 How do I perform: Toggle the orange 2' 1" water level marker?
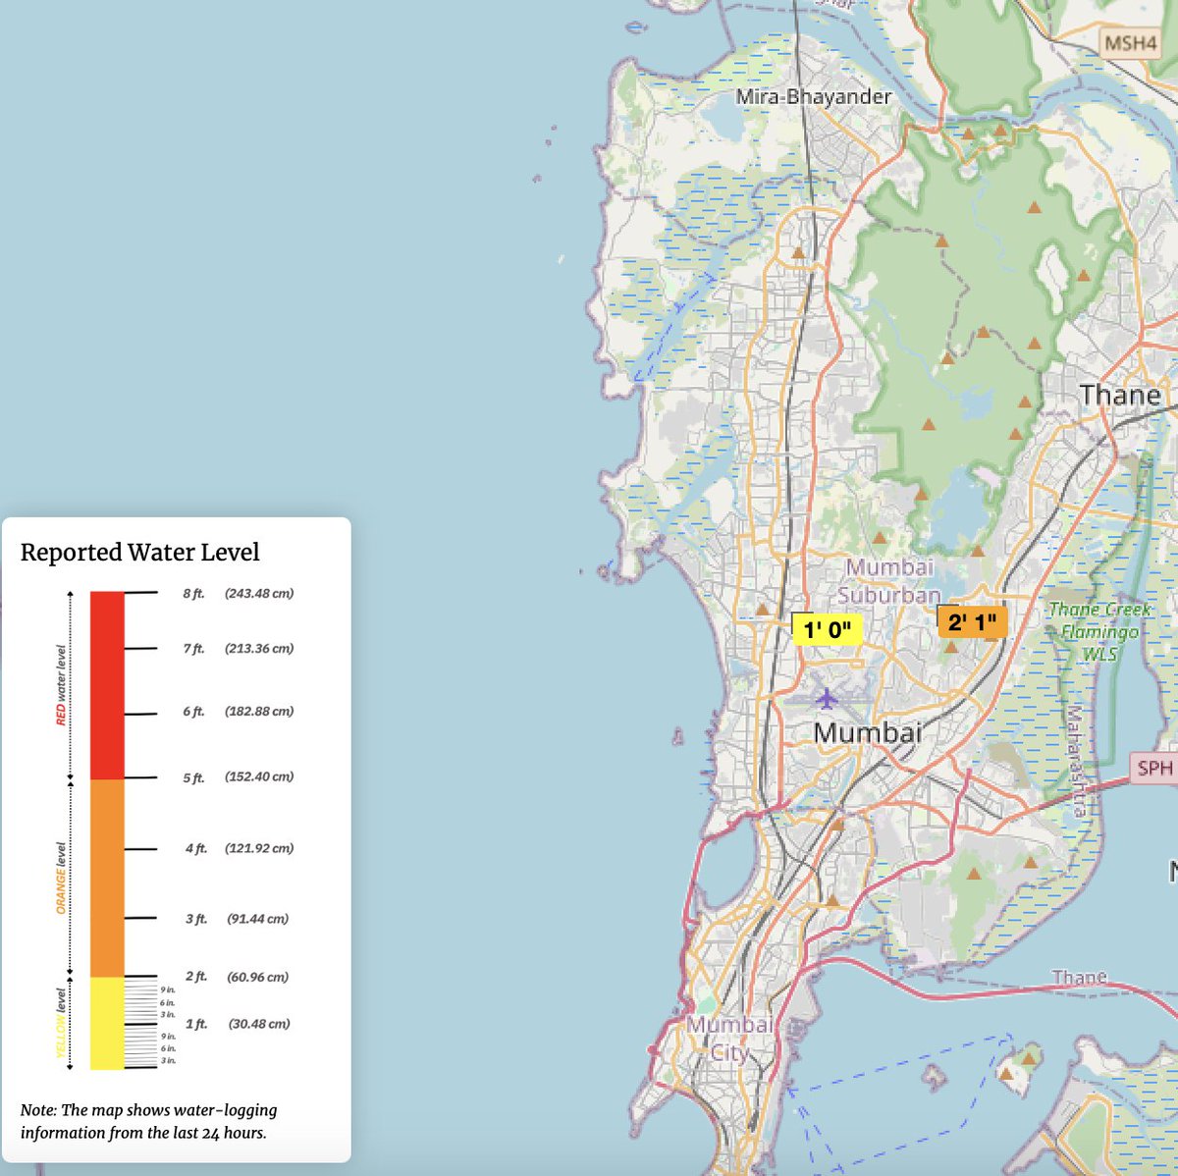click(974, 622)
